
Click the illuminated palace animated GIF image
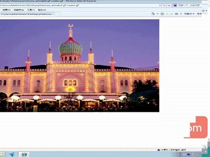80,65
